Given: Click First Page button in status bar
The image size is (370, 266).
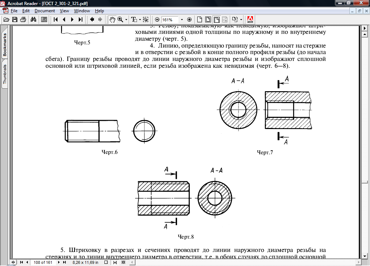Looking at the screenshot, I should coord(21,262).
